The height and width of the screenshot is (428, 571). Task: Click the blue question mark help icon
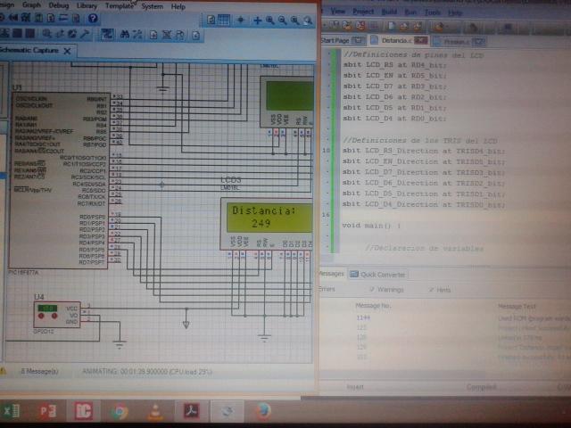point(93,18)
